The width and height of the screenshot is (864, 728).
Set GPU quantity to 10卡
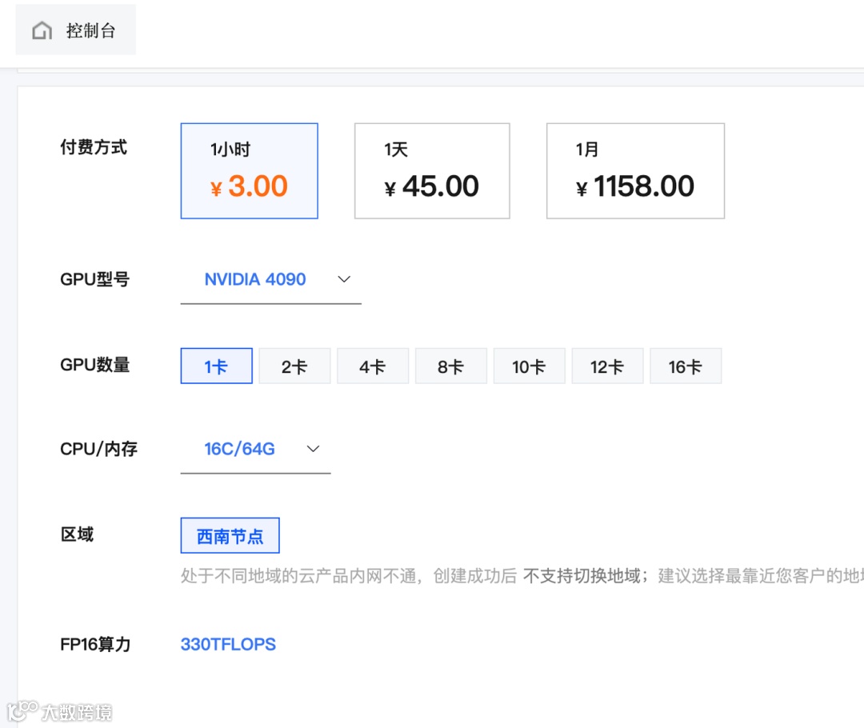[x=529, y=366]
